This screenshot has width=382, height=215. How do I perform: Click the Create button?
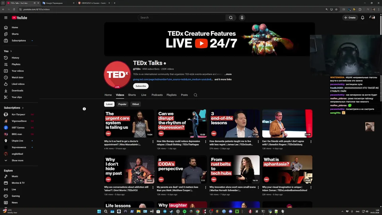point(350,18)
